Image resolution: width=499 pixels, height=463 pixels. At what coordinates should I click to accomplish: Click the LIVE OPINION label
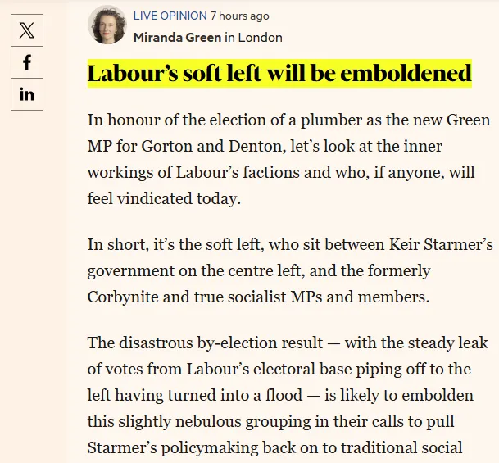coord(170,16)
